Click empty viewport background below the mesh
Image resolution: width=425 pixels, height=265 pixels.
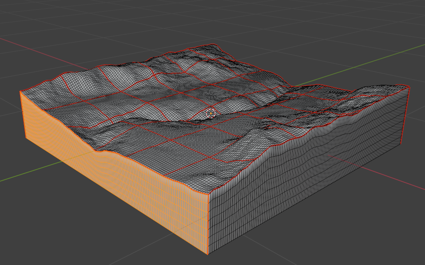click(x=333, y=240)
